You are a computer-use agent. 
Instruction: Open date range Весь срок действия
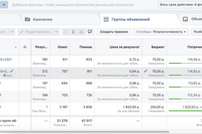point(180,5)
